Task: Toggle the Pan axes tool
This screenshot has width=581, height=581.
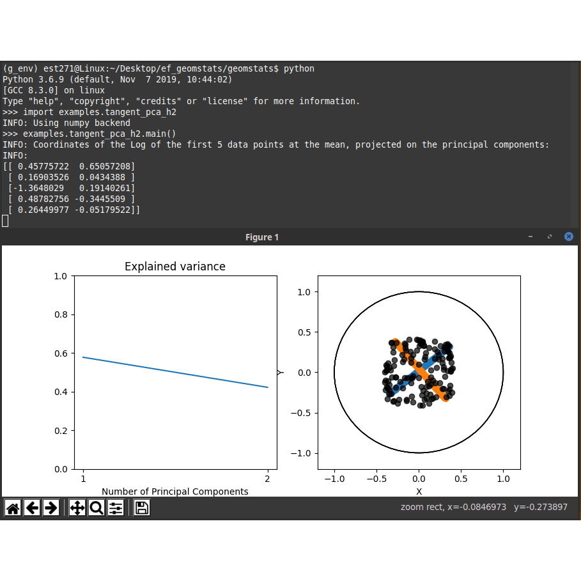Action: (77, 508)
